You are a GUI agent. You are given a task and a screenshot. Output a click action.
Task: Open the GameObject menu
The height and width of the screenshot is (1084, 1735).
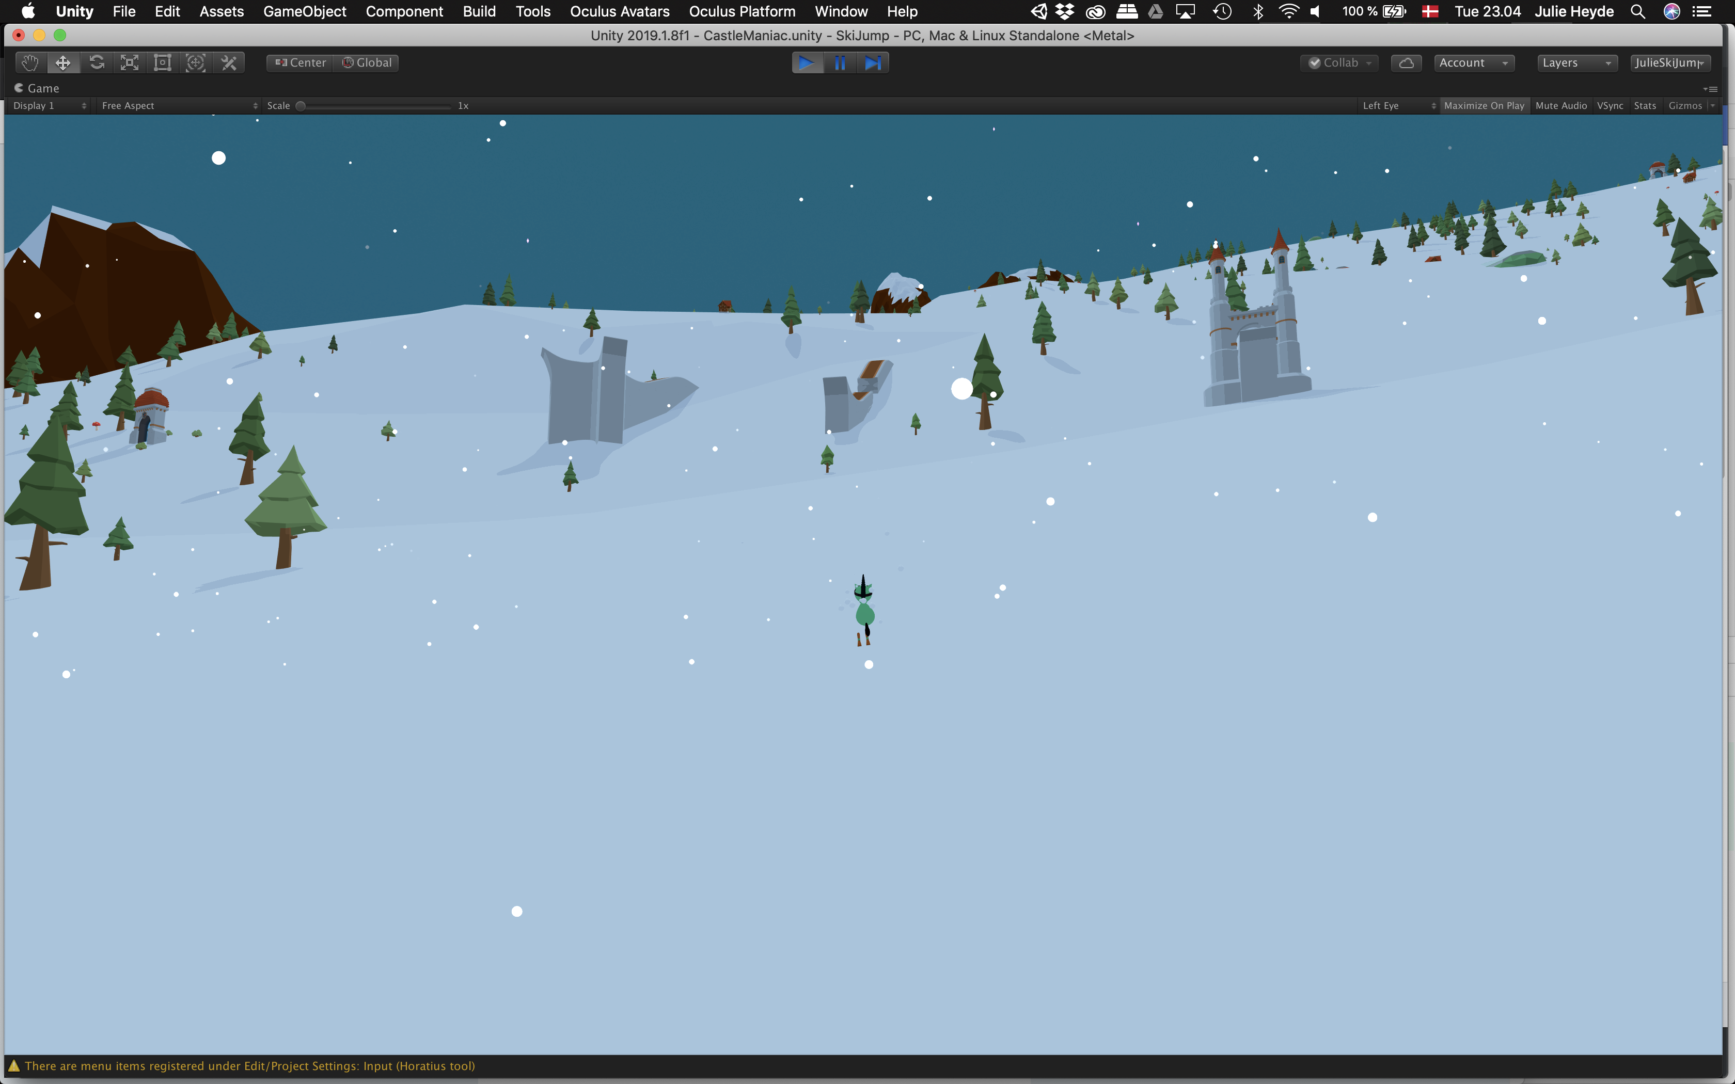[x=305, y=11]
